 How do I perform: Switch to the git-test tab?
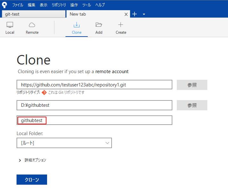[33, 14]
